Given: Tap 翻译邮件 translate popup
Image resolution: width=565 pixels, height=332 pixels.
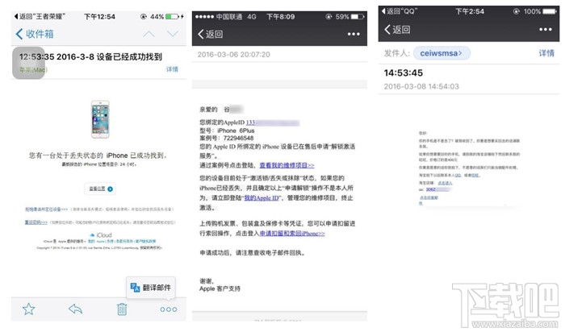Looking at the screenshot, I should click(x=151, y=288).
